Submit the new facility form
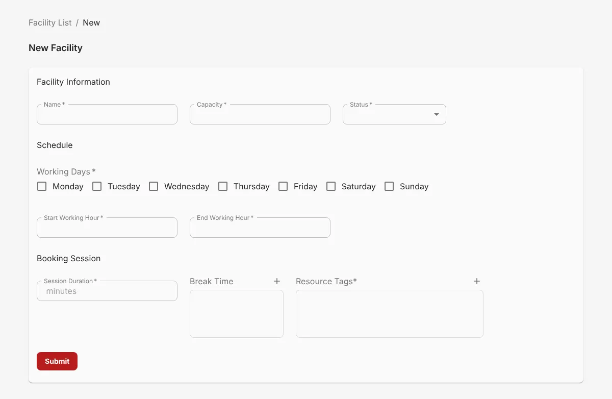The height and width of the screenshot is (399, 612). pos(57,361)
